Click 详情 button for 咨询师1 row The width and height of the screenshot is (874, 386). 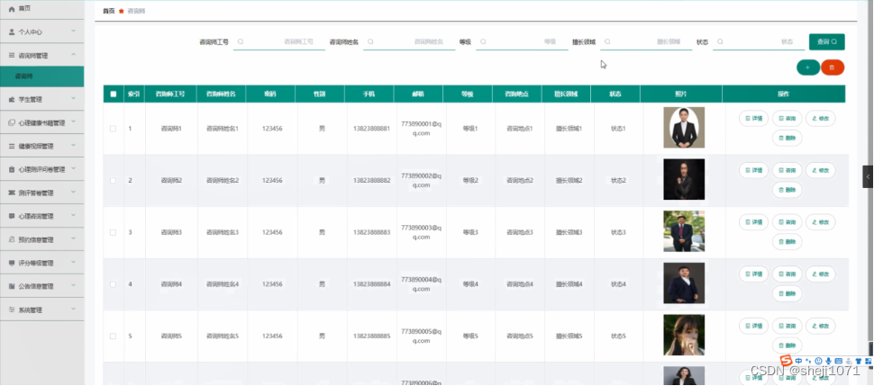coord(753,119)
